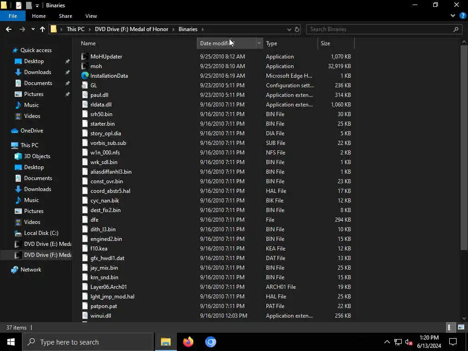Screen dimensions: 468x351
Task: Open Date modified column filter dropdown
Action: 259,43
